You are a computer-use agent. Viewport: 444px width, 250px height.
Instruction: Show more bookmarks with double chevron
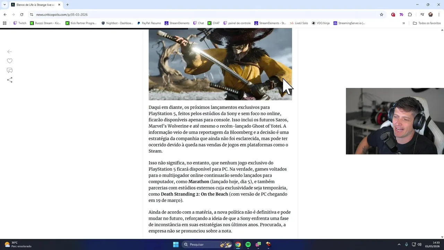coord(403,23)
